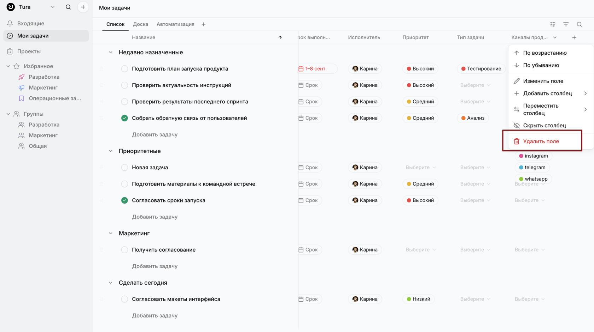Click 'Добавить задачу' under Маркетинг section
Screen dimensions: 594x332
155,266
